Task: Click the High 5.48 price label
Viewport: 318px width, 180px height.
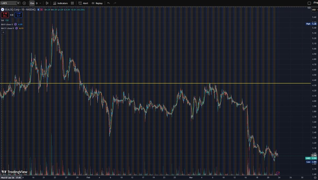Action: coord(312,24)
